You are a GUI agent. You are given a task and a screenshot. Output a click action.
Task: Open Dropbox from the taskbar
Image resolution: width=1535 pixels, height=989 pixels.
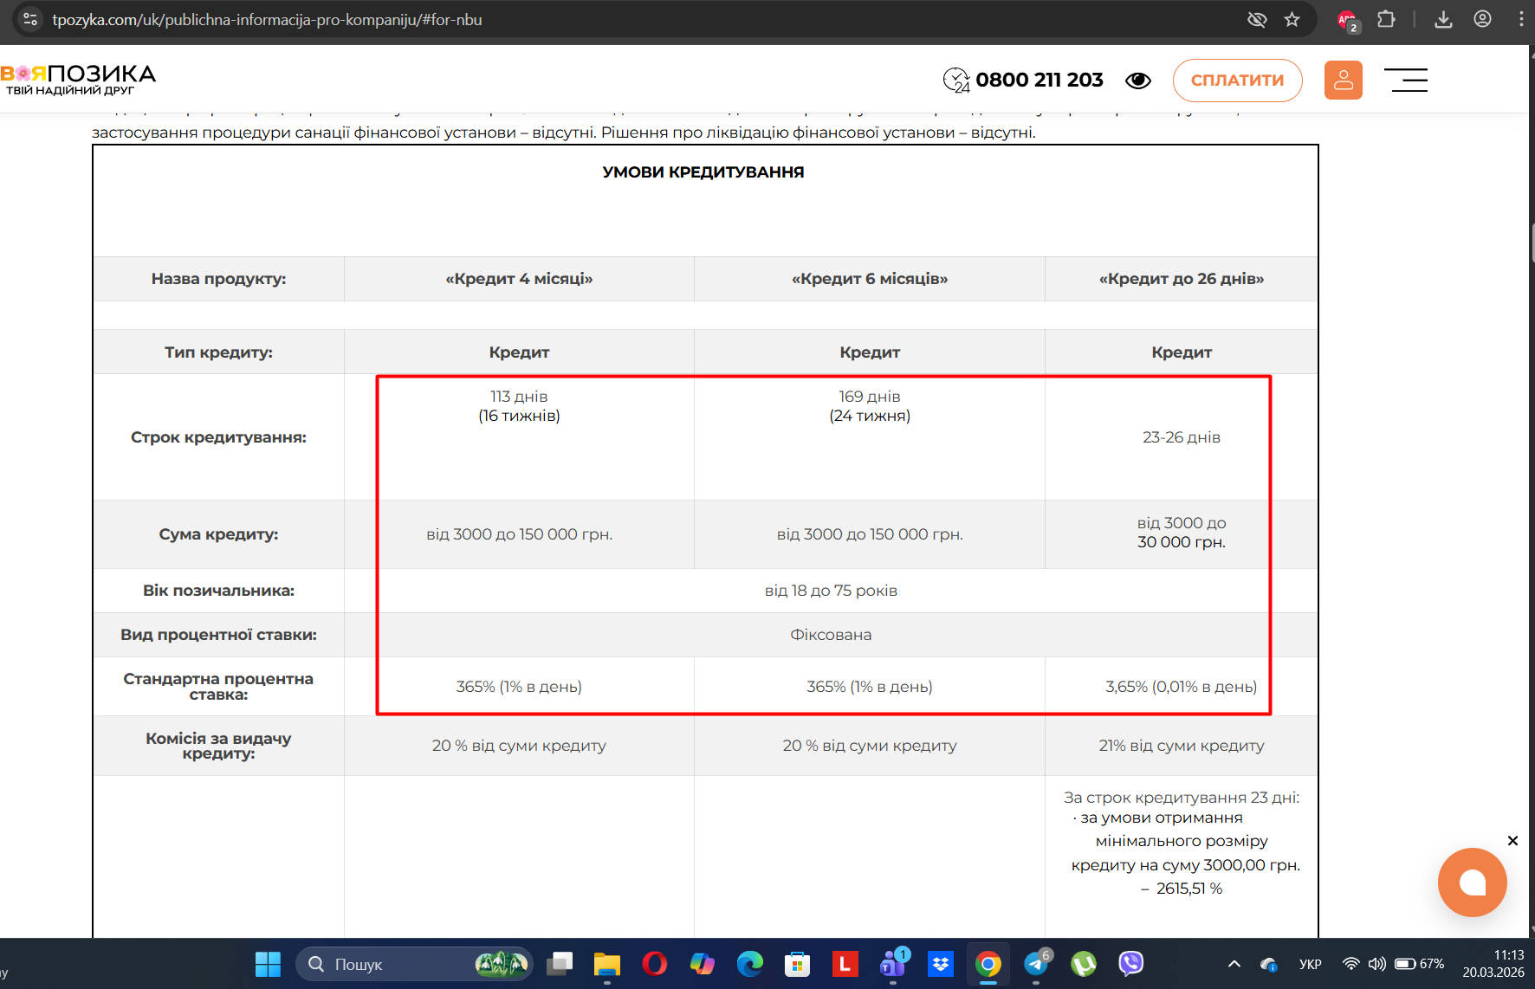[x=940, y=964]
